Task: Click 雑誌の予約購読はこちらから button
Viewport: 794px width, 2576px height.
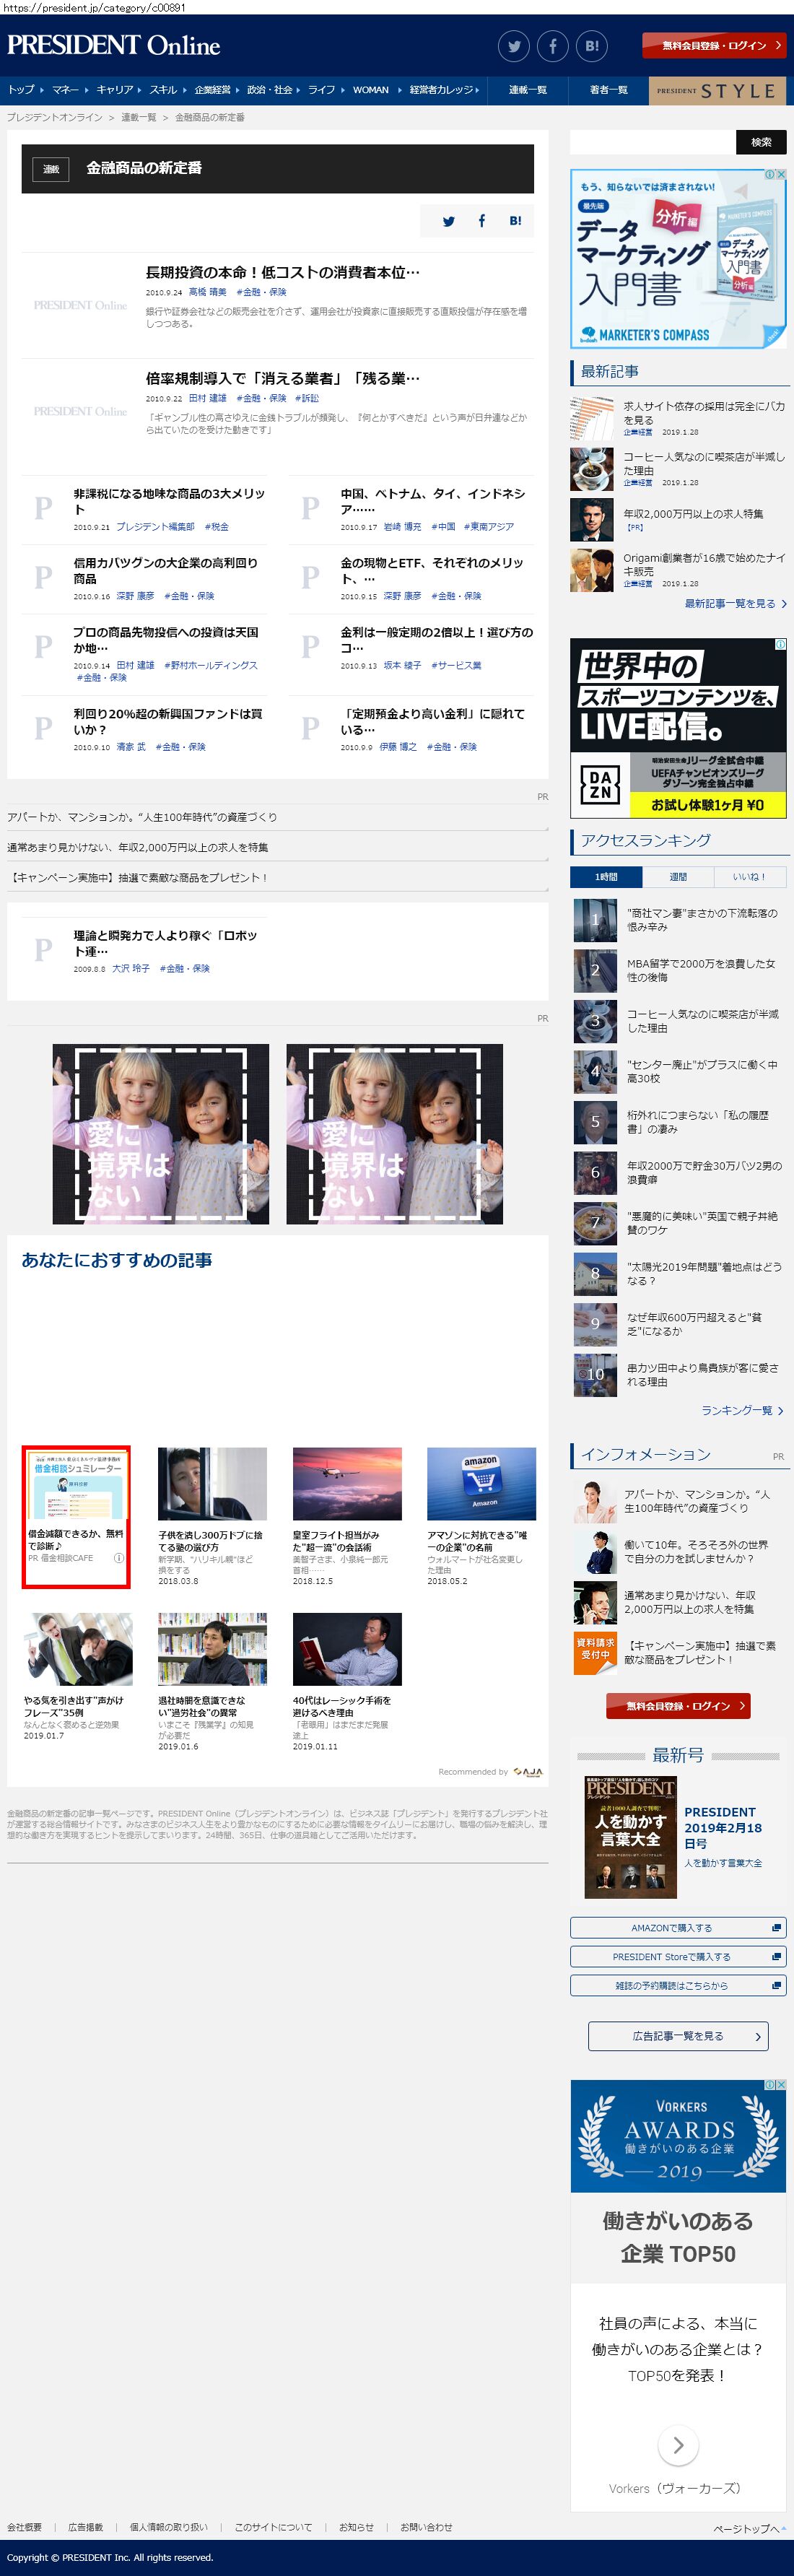Action: click(x=678, y=1986)
